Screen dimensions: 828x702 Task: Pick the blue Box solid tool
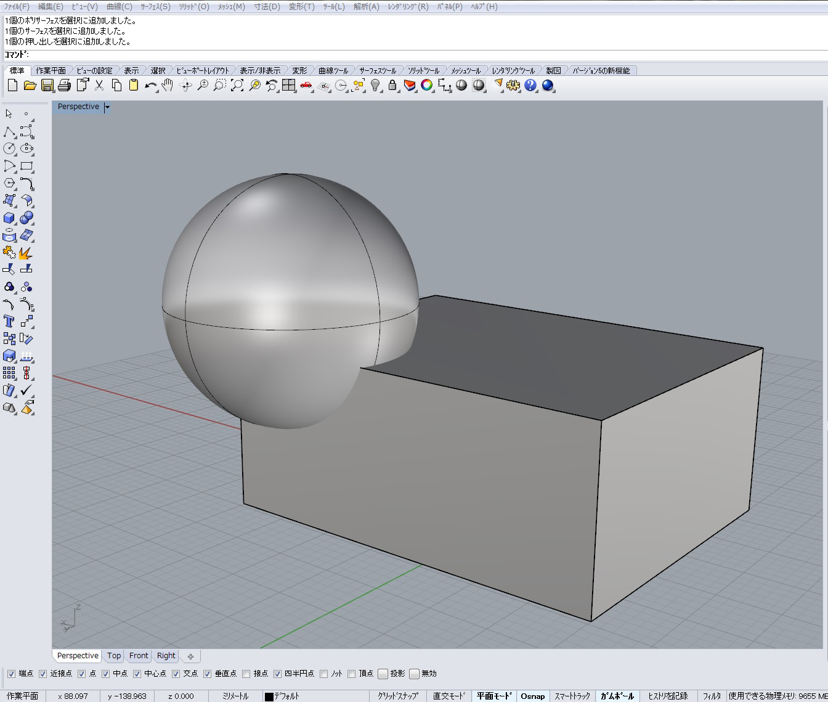point(9,218)
